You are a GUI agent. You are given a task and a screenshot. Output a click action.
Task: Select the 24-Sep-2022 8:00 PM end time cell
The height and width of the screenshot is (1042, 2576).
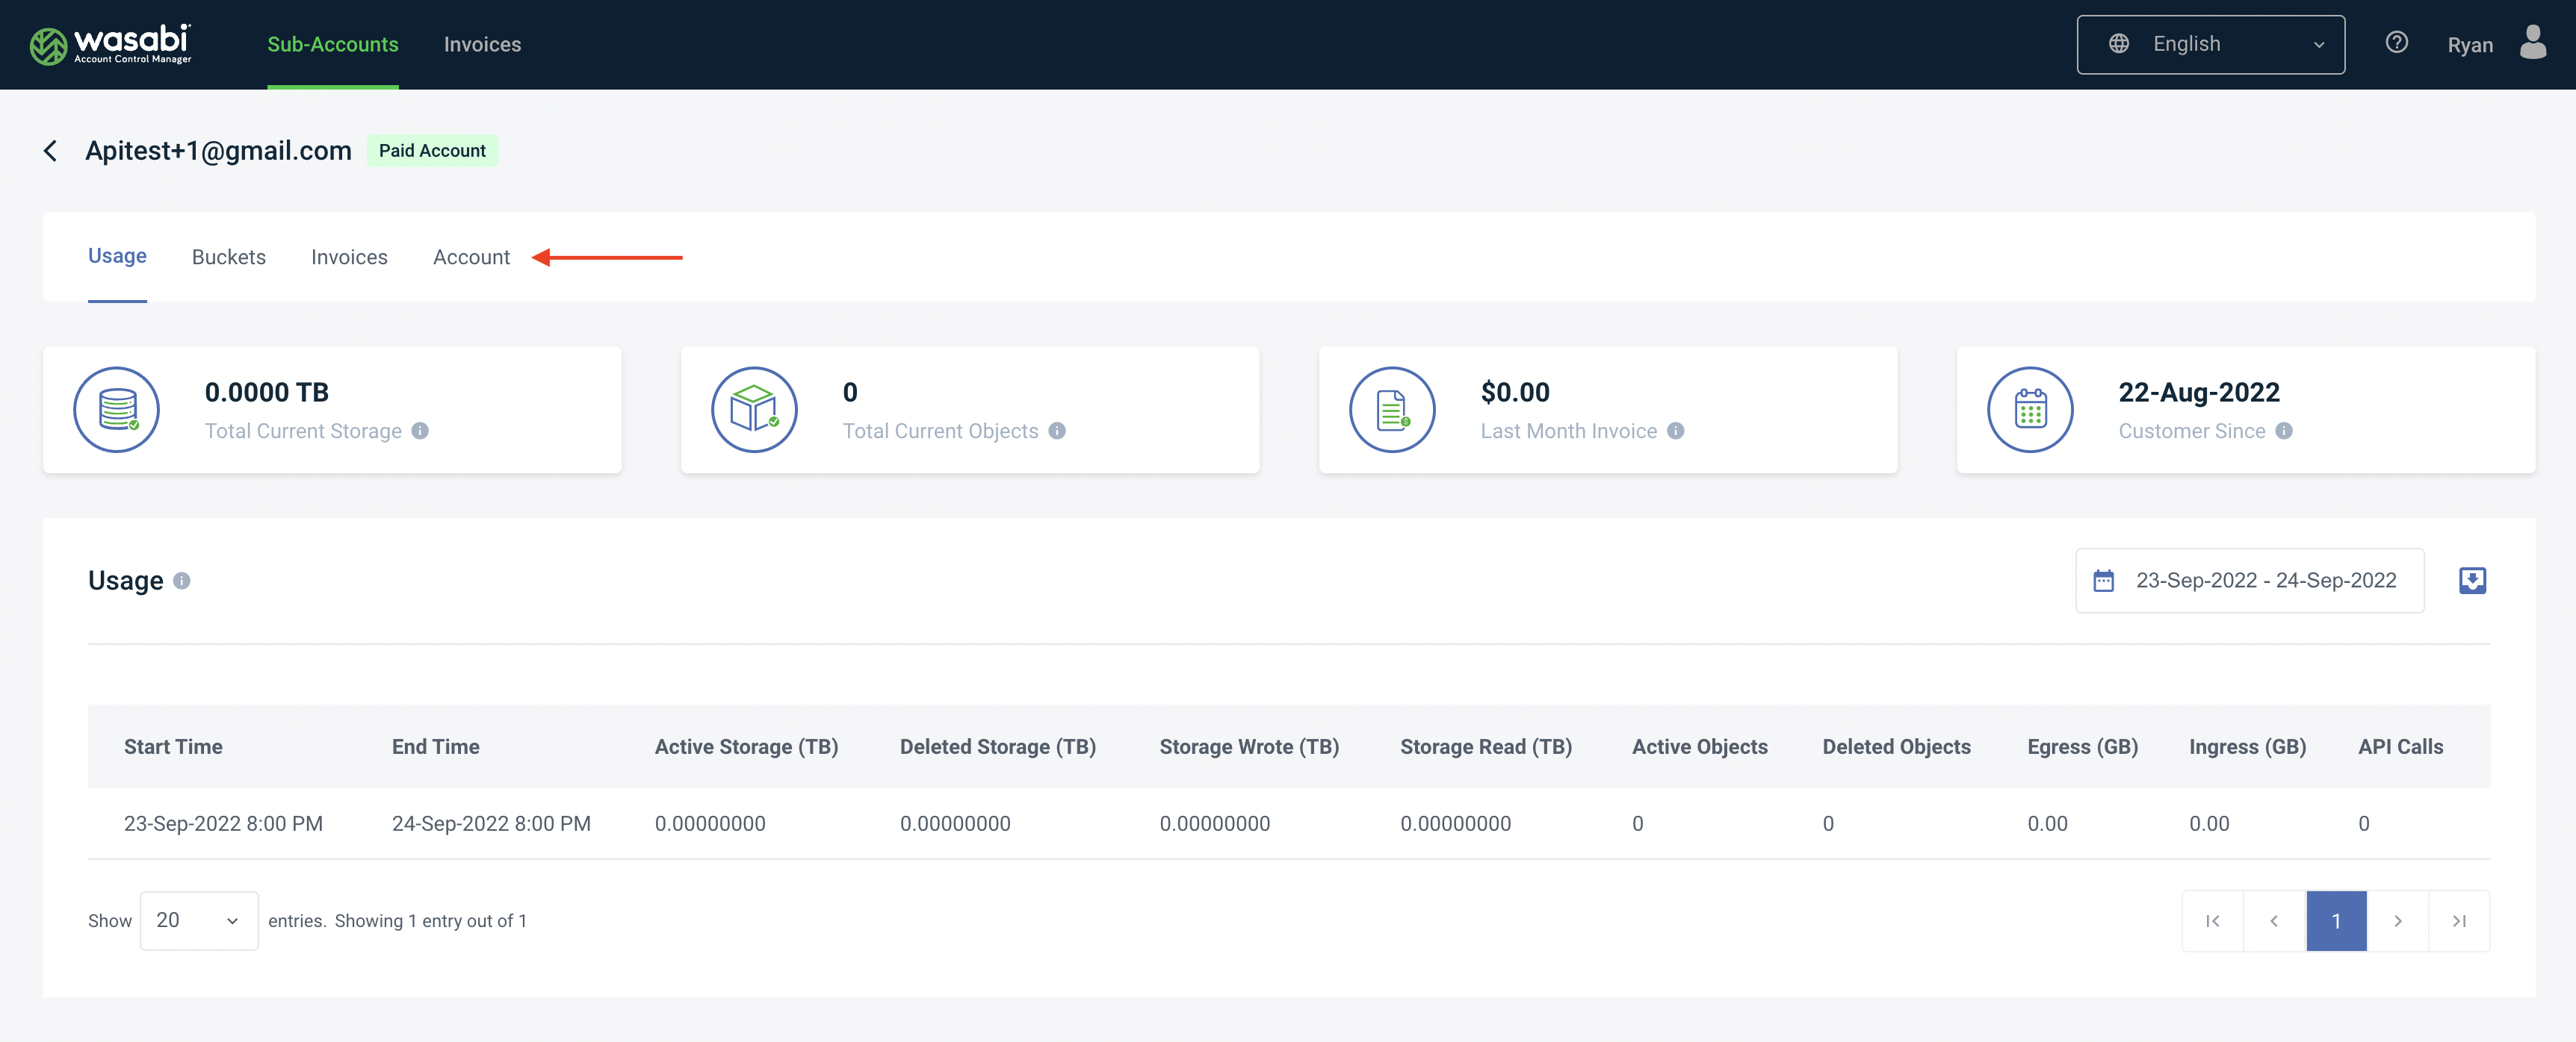point(491,823)
